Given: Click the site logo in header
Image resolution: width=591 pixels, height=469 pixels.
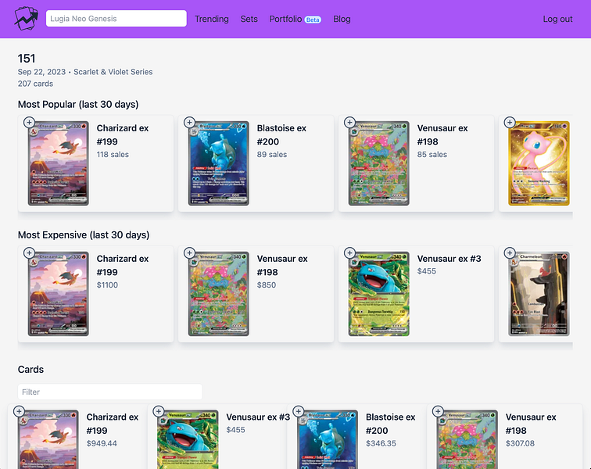Looking at the screenshot, I should coord(26,19).
